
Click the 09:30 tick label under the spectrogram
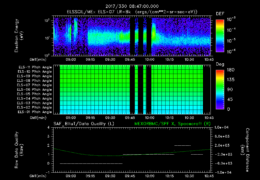(x=110, y=59)
